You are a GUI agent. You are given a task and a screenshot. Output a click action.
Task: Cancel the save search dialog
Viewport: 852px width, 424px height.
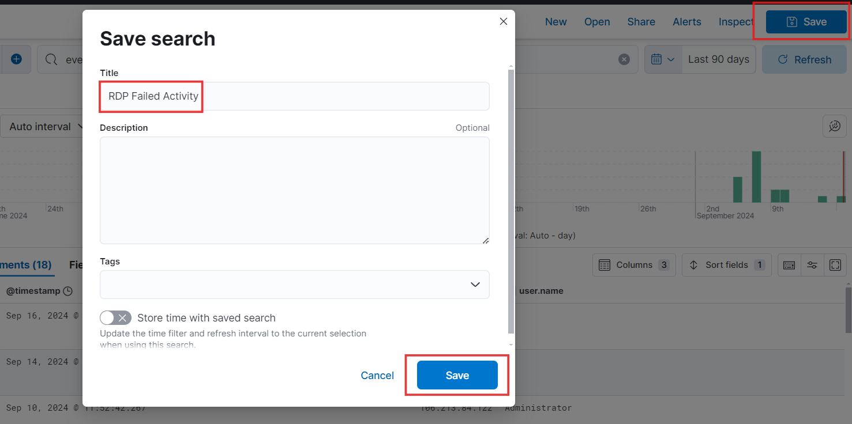click(377, 376)
